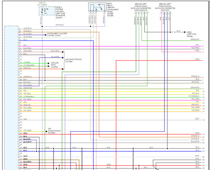Screen dimensions: 210x170
Task: Click the arrowhead pointing to Instrument Cluster System
Action: (46, 35)
